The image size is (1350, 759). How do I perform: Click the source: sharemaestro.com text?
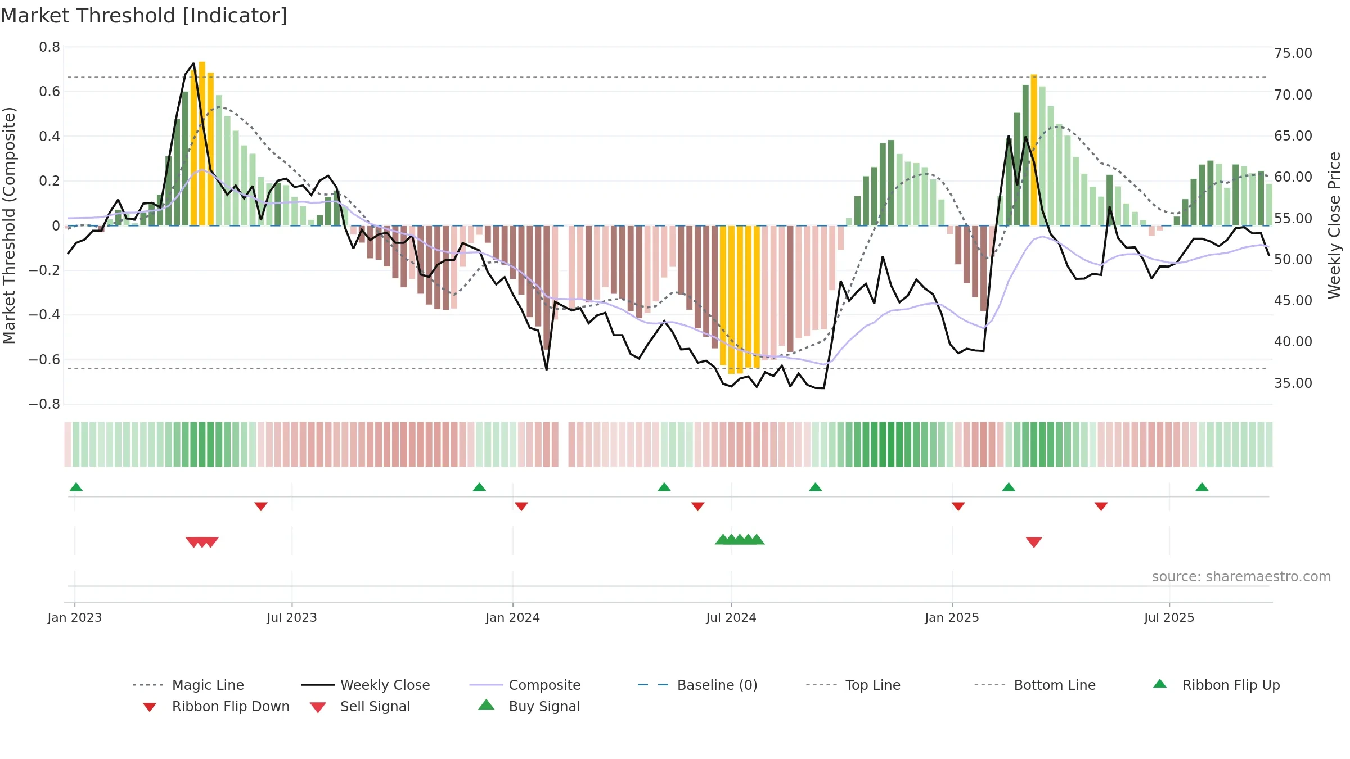tap(1241, 577)
